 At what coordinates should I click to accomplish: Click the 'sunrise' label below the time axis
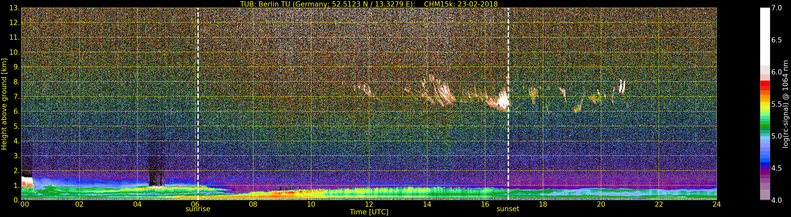click(198, 209)
